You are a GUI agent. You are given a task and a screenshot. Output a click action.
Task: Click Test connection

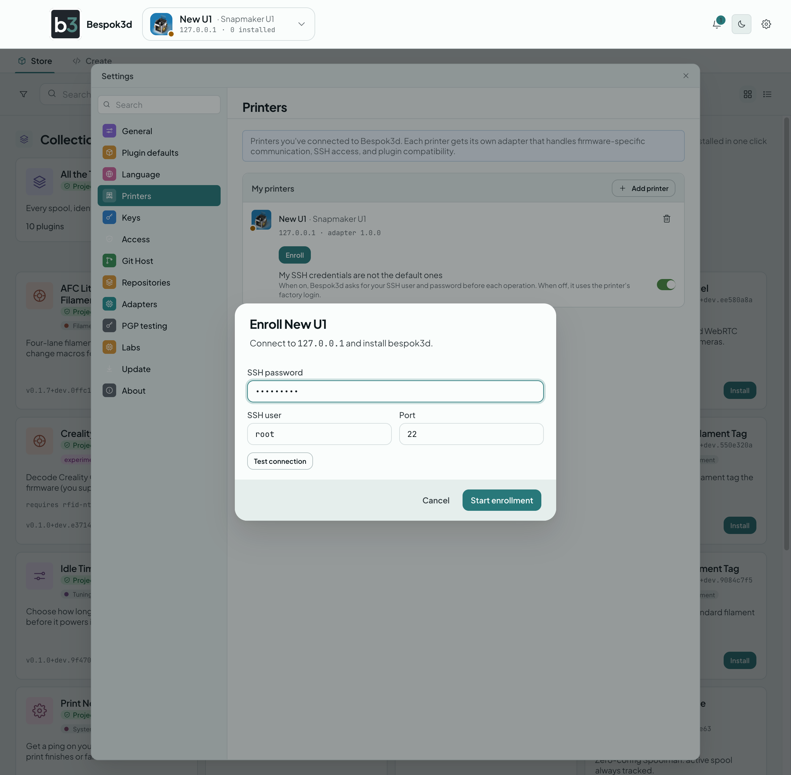(280, 461)
